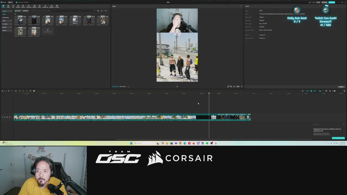Image resolution: width=347 pixels, height=195 pixels.
Task: Open the Menu dropdown
Action: coord(10,2)
